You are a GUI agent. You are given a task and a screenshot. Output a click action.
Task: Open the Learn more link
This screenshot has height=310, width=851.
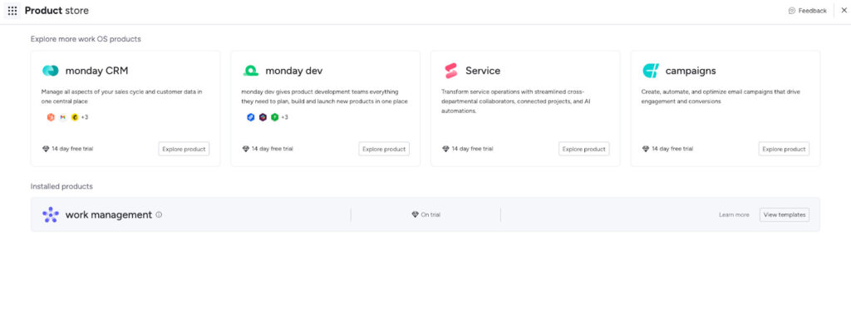tap(734, 215)
